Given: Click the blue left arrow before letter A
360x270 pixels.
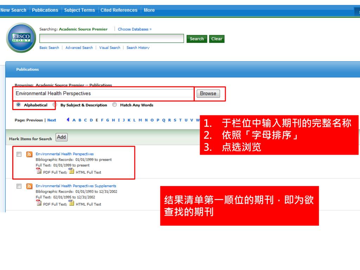Looking at the screenshot, I should coord(68,120).
